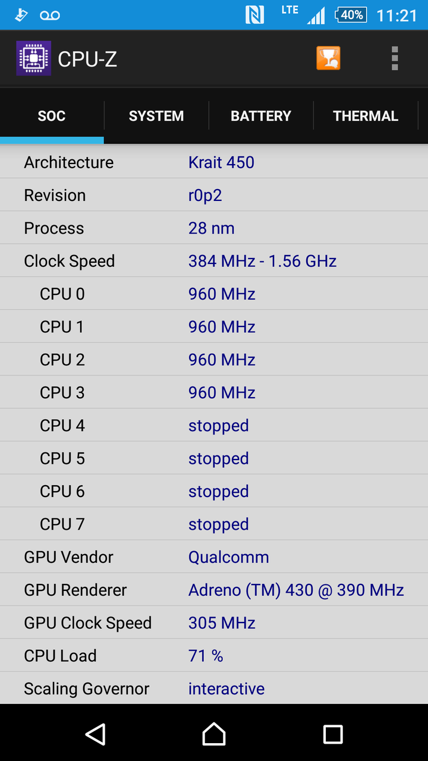The height and width of the screenshot is (761, 428).
Task: Tap the CPU Load 71 % row
Action: coord(214,656)
